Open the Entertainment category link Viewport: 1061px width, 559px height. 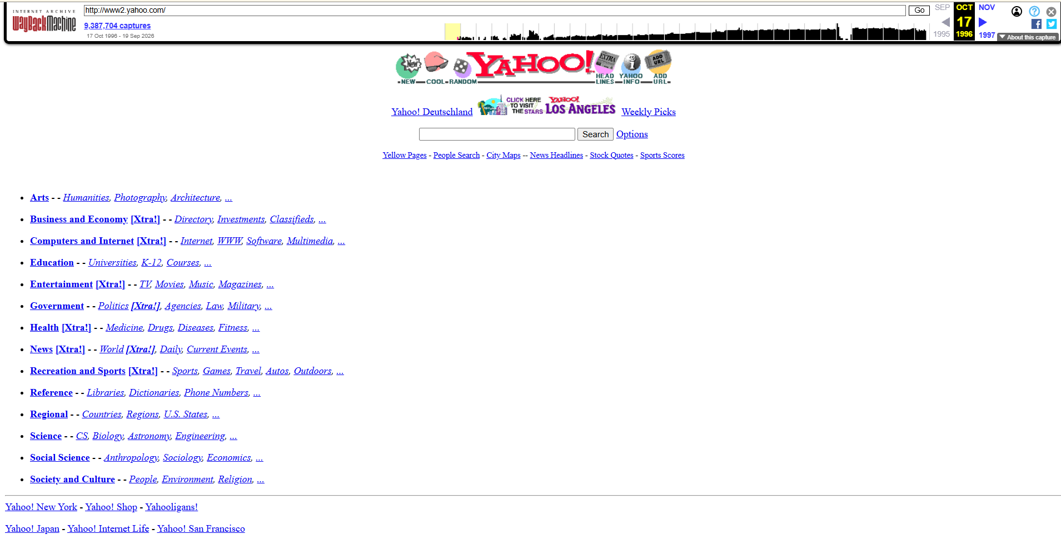coord(61,284)
